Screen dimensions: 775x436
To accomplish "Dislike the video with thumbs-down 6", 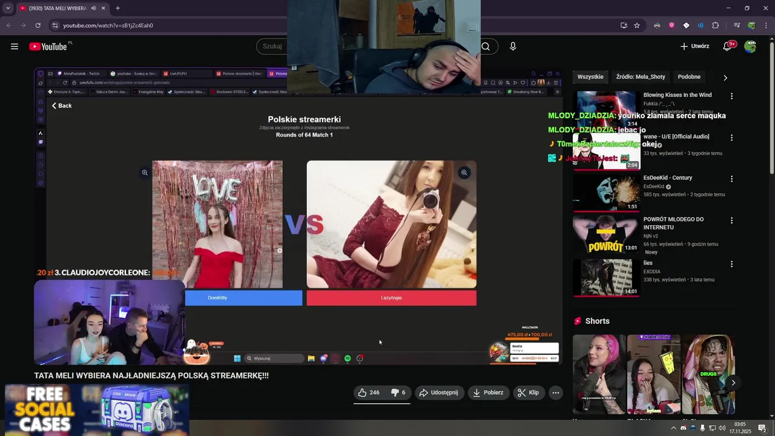I will [x=398, y=392].
